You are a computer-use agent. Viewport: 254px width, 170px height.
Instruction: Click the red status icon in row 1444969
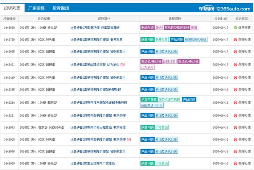[x=235, y=163]
